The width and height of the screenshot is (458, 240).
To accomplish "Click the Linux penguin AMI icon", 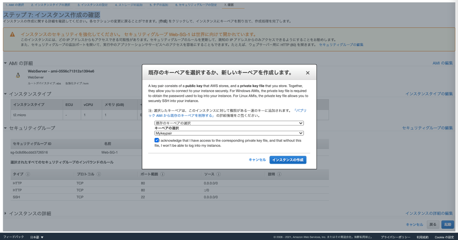I will (x=18, y=75).
